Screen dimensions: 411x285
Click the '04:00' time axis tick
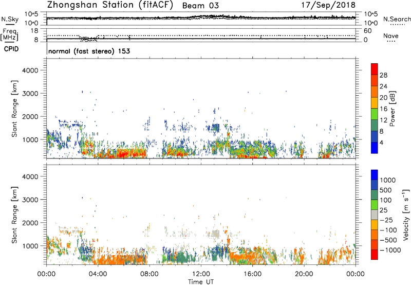[98, 274]
